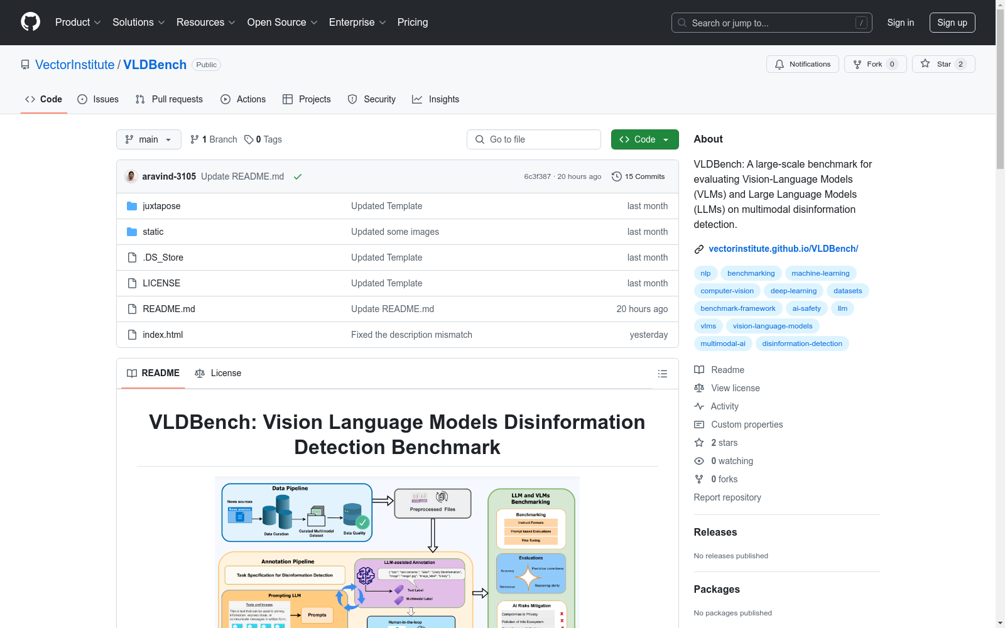
Task: Click the eye icon next to 0 watching
Action: 699,461
